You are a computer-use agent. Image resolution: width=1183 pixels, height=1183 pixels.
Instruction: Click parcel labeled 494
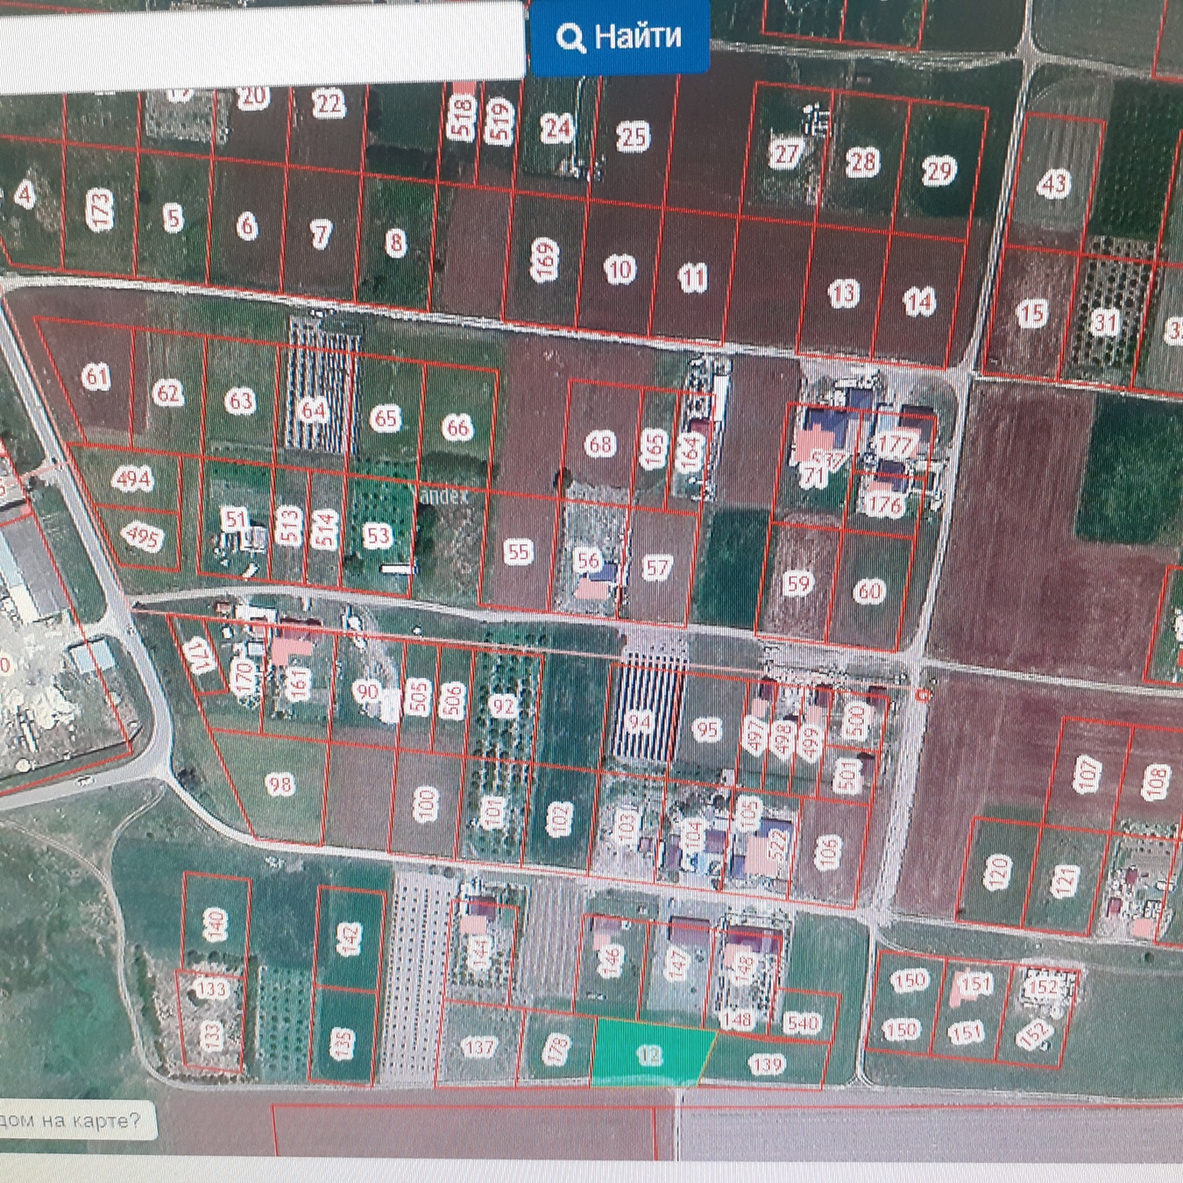[x=133, y=478]
